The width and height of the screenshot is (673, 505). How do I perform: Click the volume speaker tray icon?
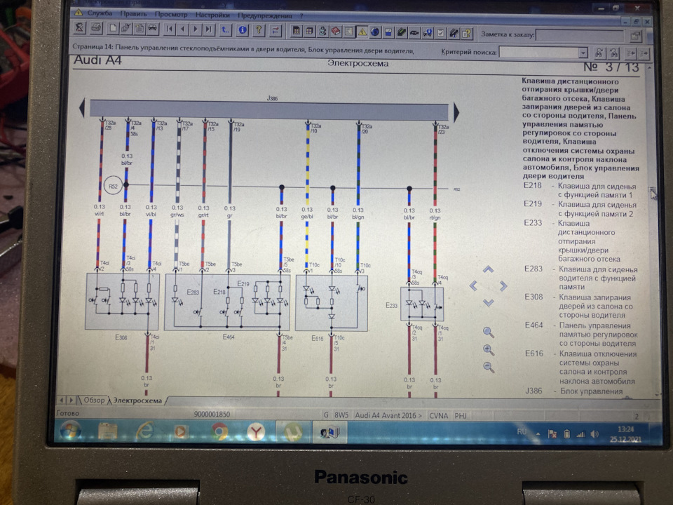pos(594,434)
